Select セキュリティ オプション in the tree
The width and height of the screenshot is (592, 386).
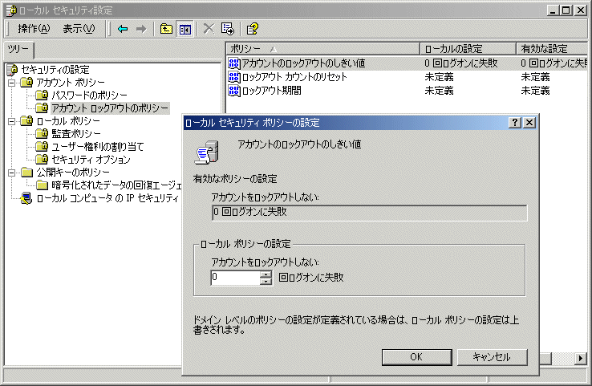[x=91, y=160]
